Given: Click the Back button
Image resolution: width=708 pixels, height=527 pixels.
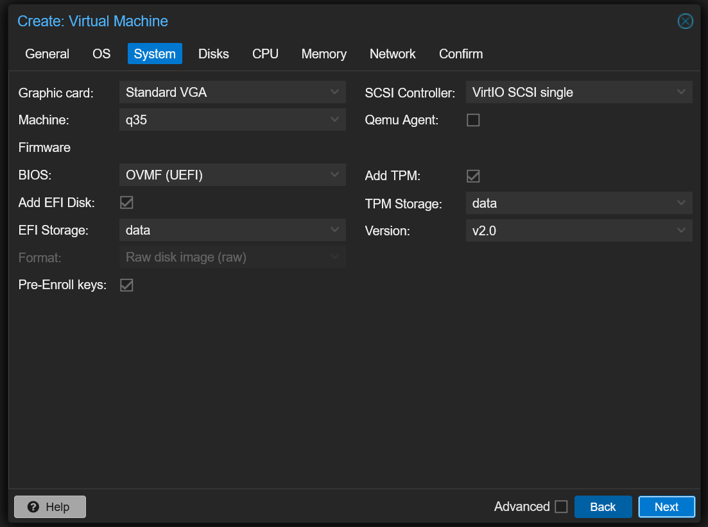Looking at the screenshot, I should tap(603, 506).
